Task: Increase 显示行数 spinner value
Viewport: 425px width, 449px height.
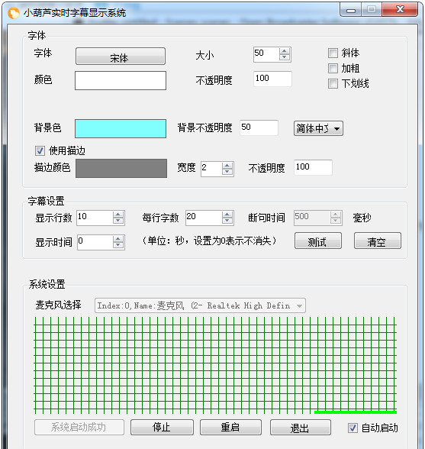Action: [x=118, y=215]
